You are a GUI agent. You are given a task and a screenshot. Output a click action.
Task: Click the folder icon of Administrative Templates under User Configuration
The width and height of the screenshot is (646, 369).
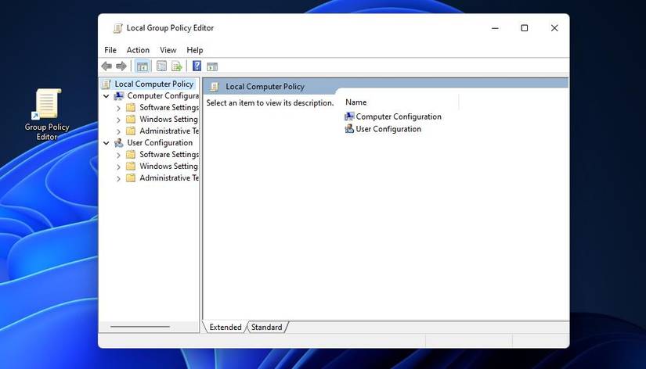pyautogui.click(x=131, y=177)
